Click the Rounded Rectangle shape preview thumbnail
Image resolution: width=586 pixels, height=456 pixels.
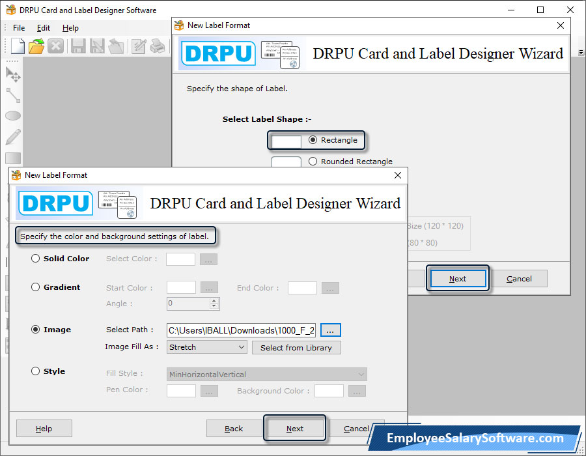pos(286,162)
